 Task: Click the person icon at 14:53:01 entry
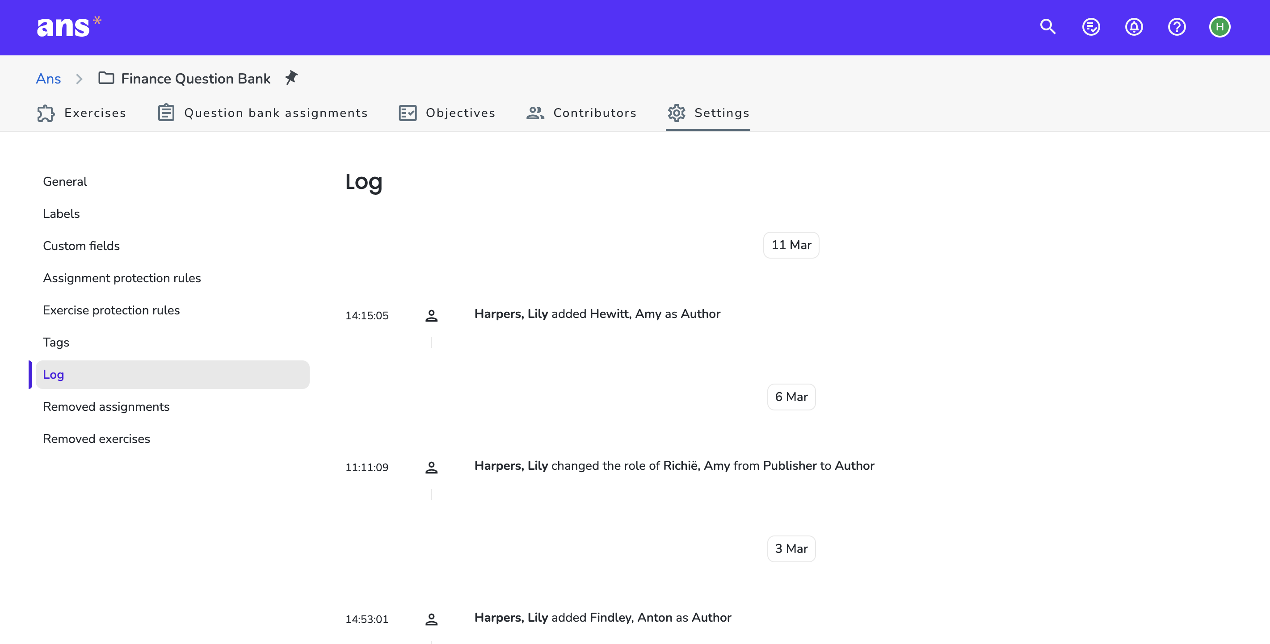click(431, 619)
